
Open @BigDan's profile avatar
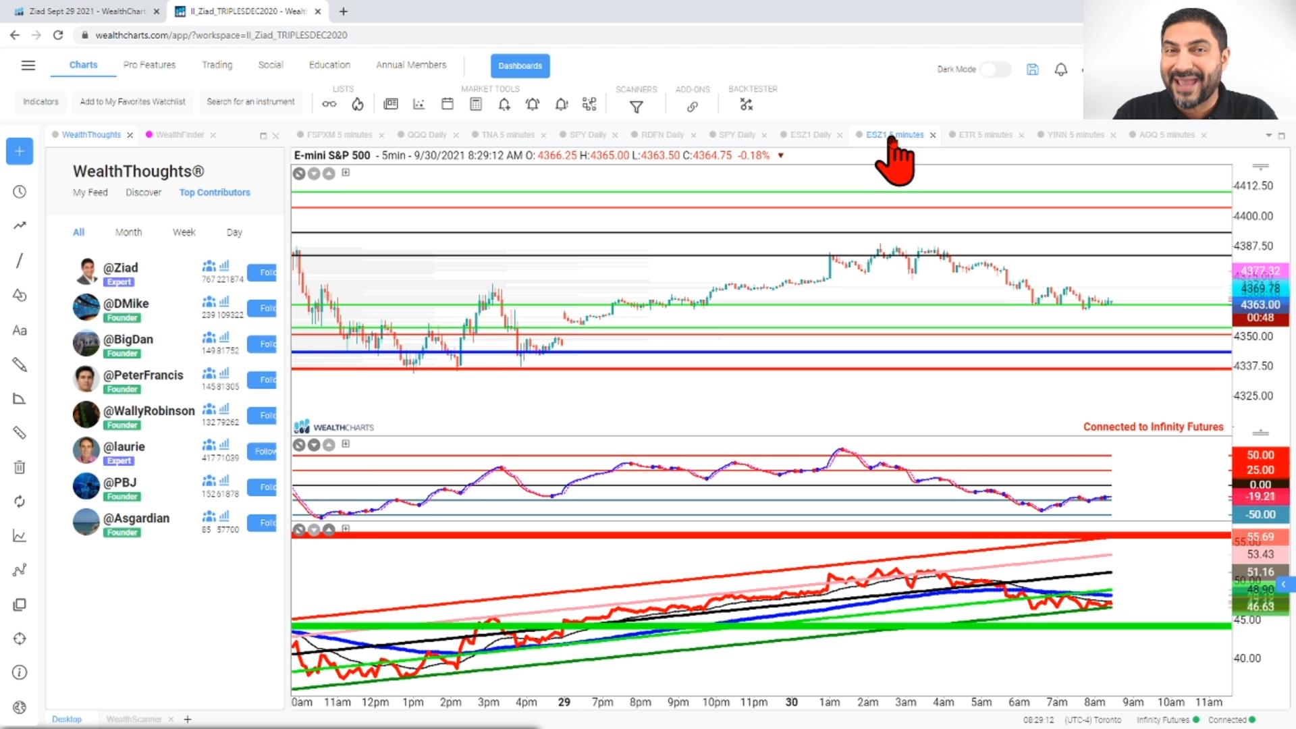(x=86, y=344)
